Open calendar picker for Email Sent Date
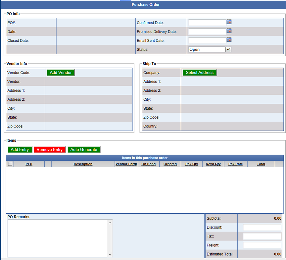Image resolution: width=286 pixels, height=260 pixels. [x=229, y=40]
